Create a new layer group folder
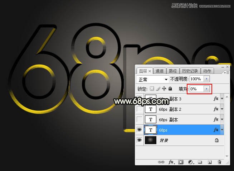Screen dimensions: 234x171 [x=200, y=162]
